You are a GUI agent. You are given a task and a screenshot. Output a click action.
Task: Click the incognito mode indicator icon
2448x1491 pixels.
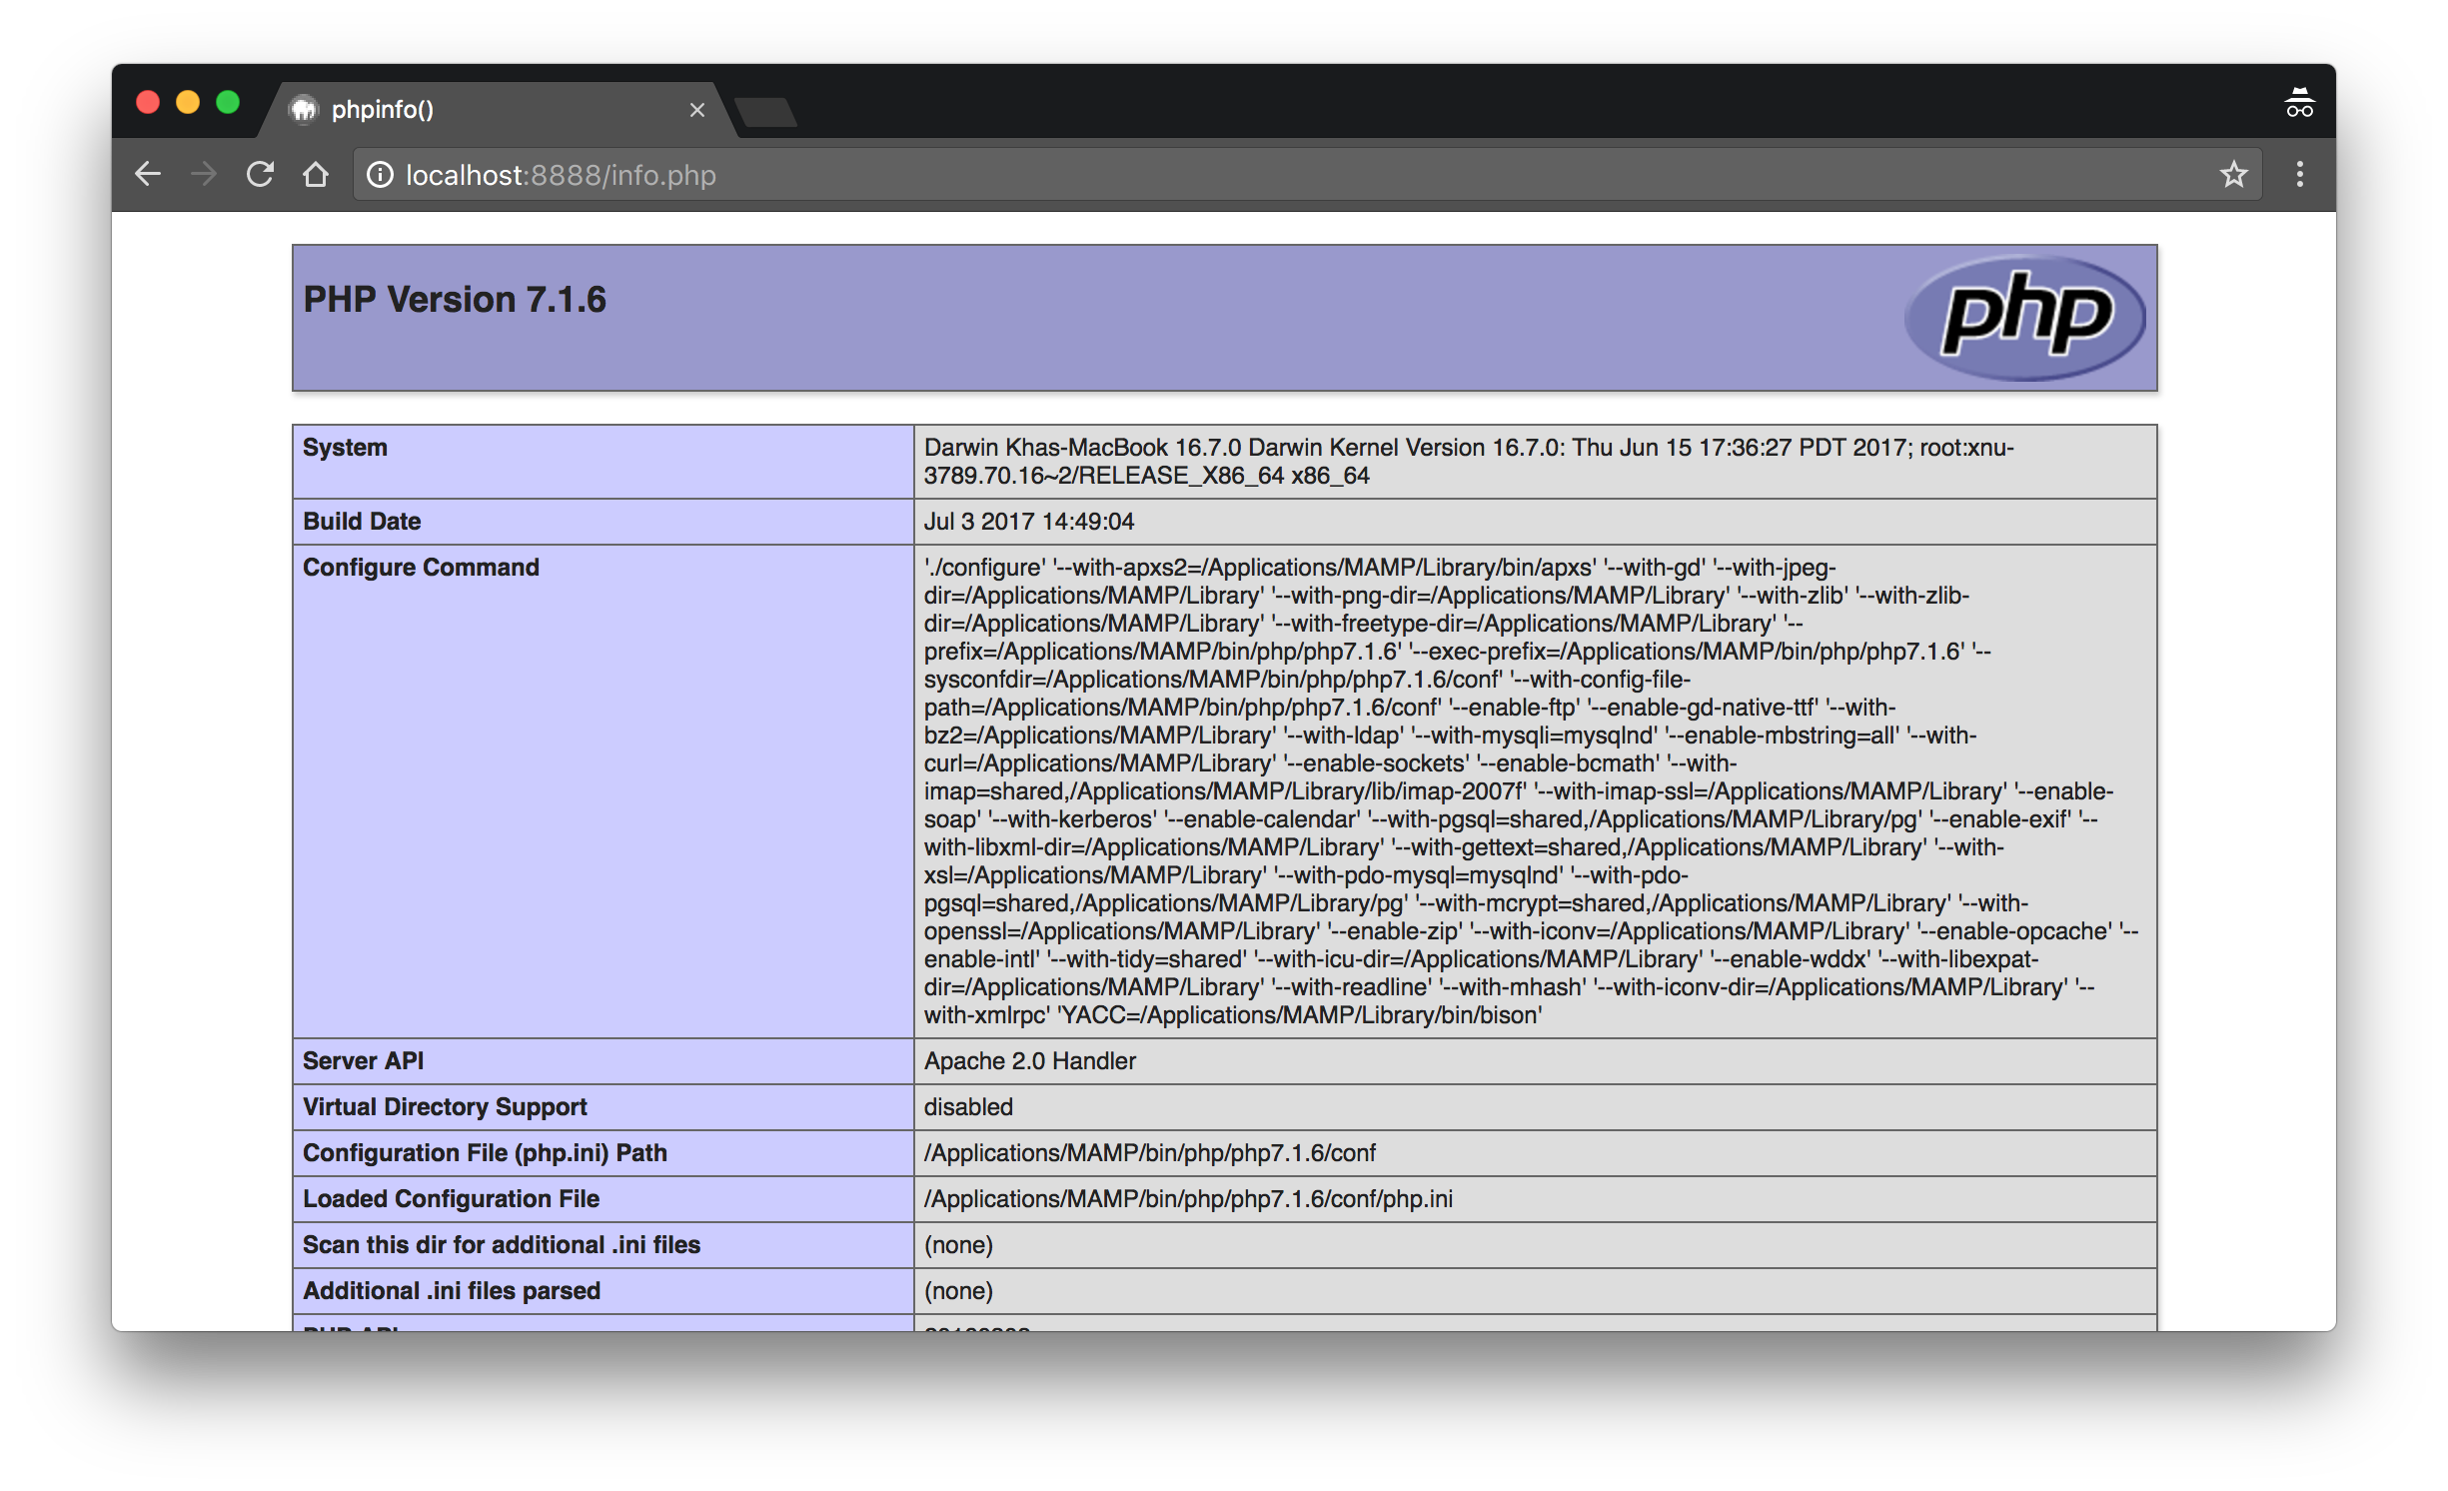click(x=2299, y=103)
